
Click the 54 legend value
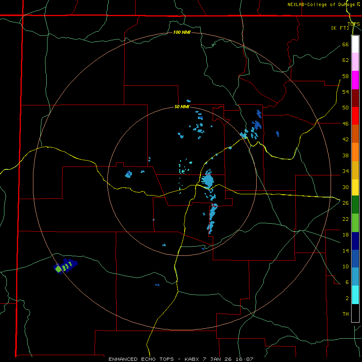click(x=346, y=92)
